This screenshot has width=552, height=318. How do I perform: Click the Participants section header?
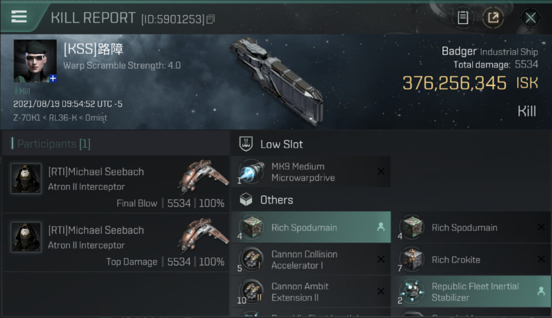click(x=54, y=144)
